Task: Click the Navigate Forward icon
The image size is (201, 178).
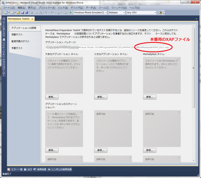Action: point(65,13)
